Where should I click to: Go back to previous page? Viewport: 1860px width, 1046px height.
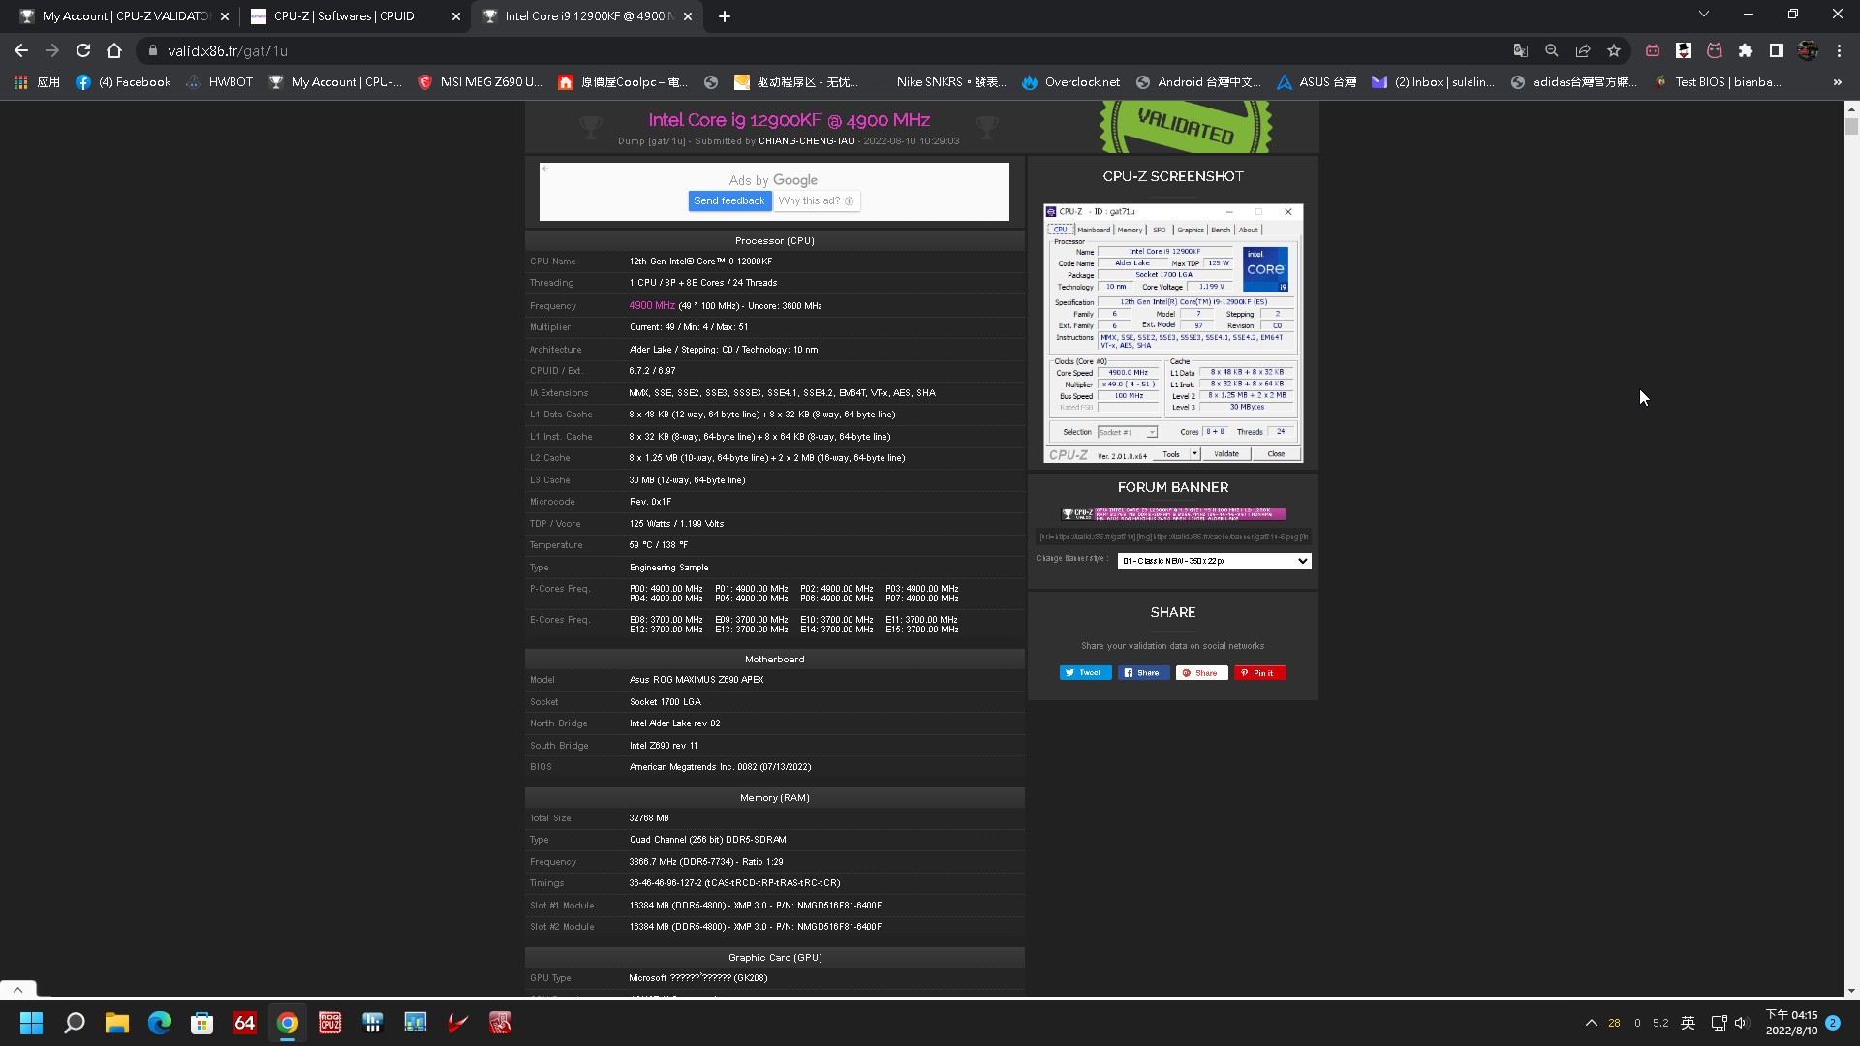tap(21, 50)
